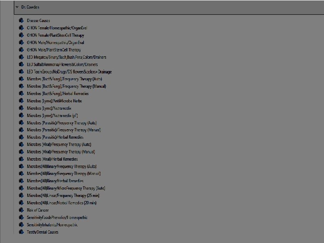The height and width of the screenshot is (243, 324).
Task: Click icon beside Bact&Fungi Herbal Remedies
Action: pyautogui.click(x=21, y=93)
